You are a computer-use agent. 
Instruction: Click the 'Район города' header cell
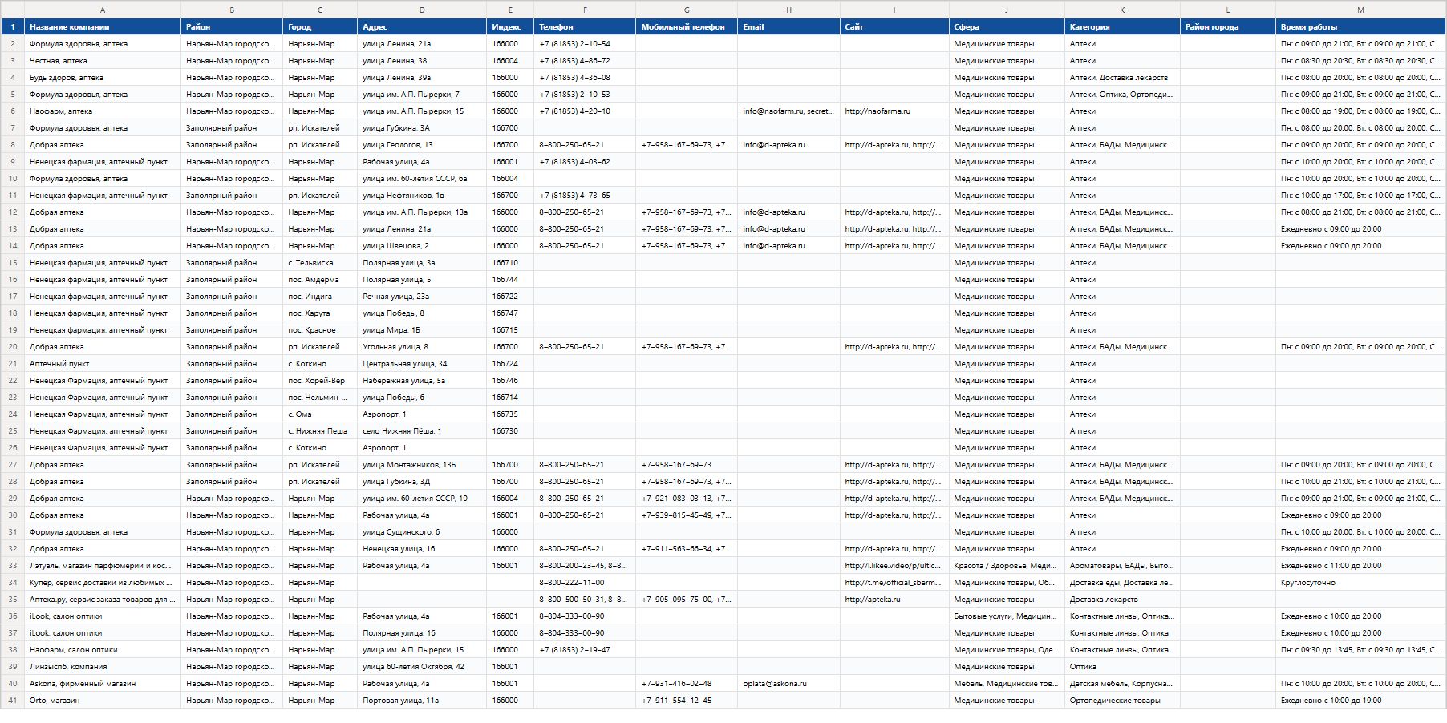pyautogui.click(x=1227, y=26)
